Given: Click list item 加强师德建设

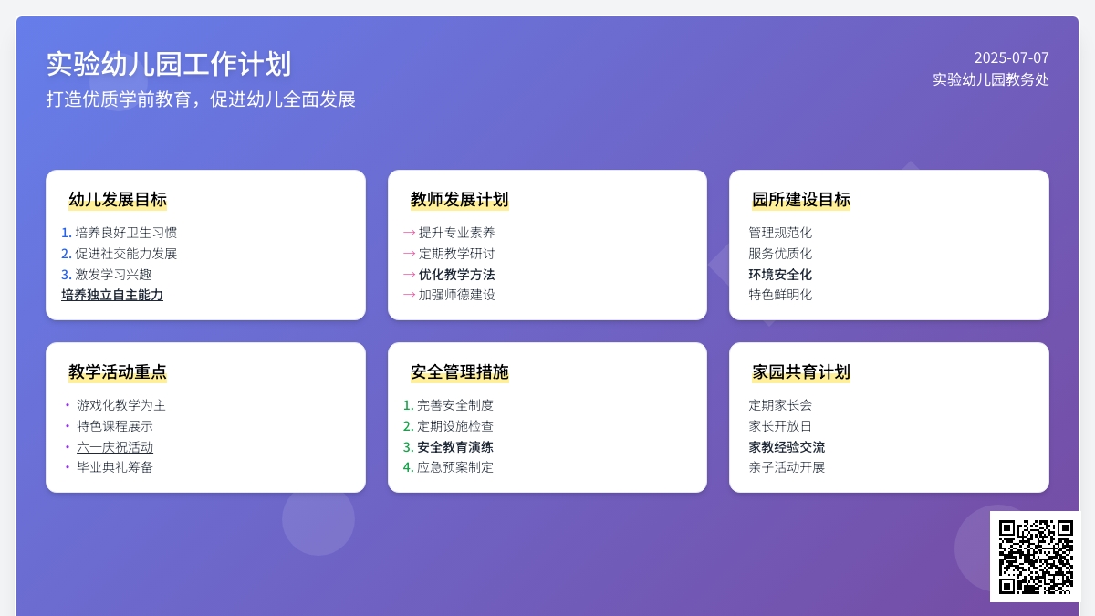Looking at the screenshot, I should tap(457, 295).
